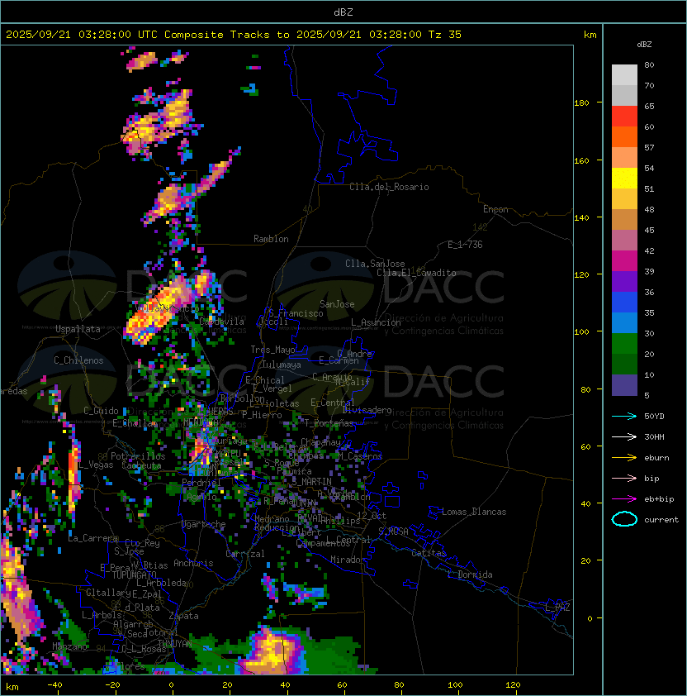The image size is (687, 696).
Task: Pick the bright green 20-30 dBZ swatch
Action: (624, 344)
